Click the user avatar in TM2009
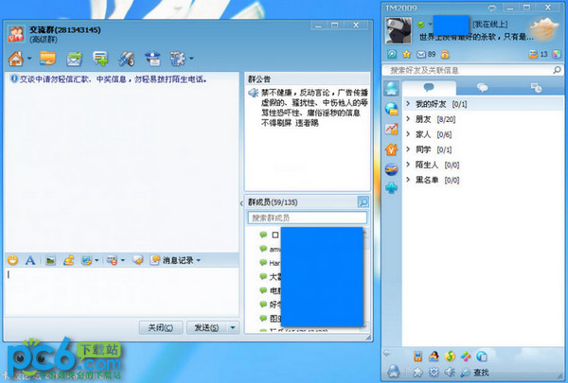Screen dimensions: 568x383 click(399, 30)
